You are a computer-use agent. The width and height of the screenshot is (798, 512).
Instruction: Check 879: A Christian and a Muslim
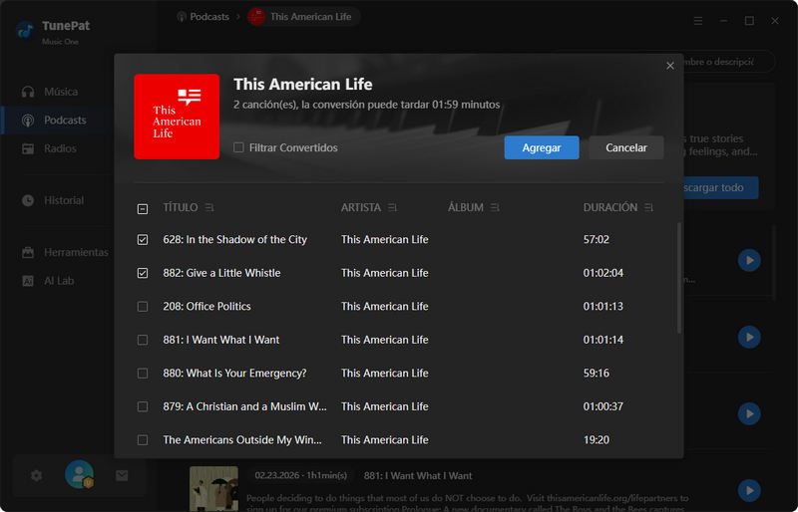pos(143,406)
